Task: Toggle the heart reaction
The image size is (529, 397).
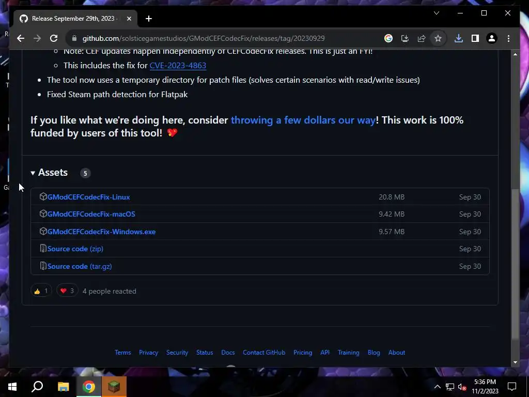Action: [x=67, y=291]
